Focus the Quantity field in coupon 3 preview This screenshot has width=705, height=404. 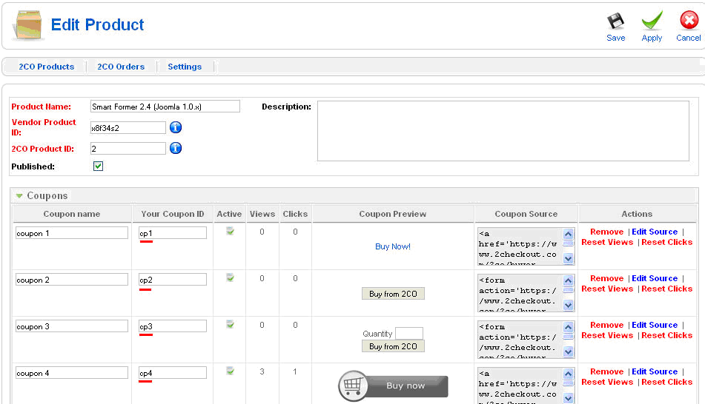pos(409,334)
